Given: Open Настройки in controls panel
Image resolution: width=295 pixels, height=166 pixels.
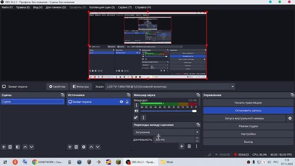Looking at the screenshot, I should (x=248, y=134).
